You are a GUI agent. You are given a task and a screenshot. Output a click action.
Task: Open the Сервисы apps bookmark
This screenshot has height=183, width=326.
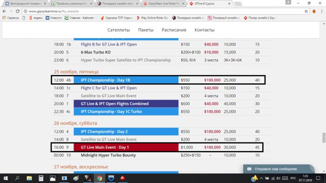point(11,18)
